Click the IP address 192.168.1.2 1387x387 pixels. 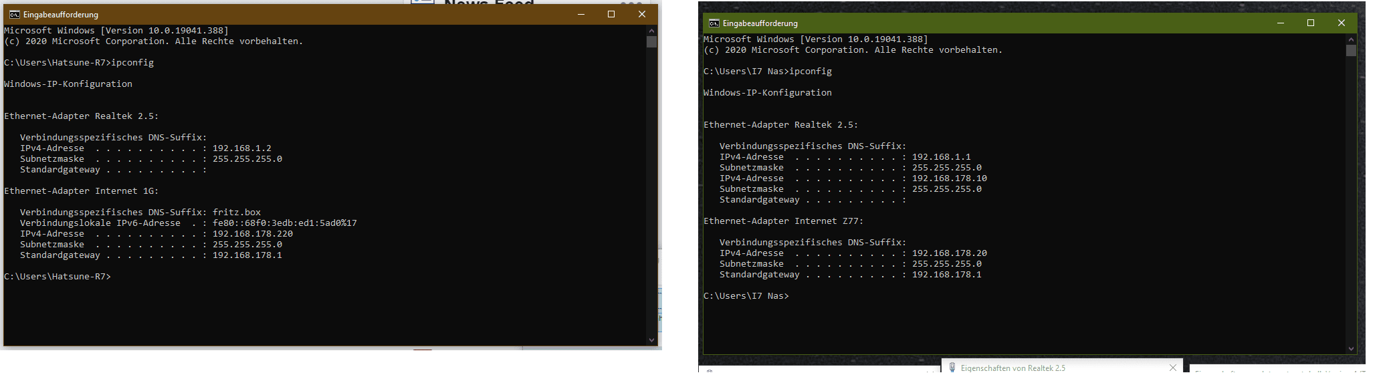[242, 148]
